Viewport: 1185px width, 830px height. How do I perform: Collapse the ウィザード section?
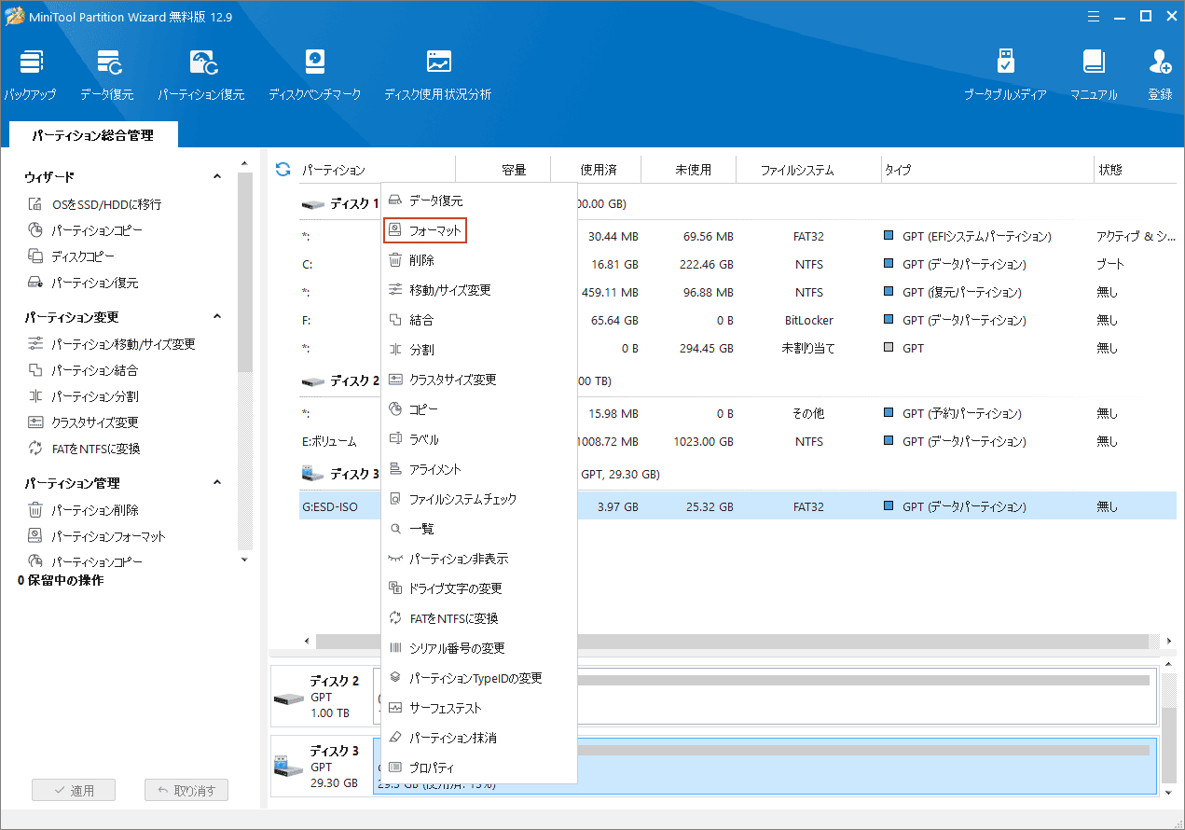pos(217,176)
